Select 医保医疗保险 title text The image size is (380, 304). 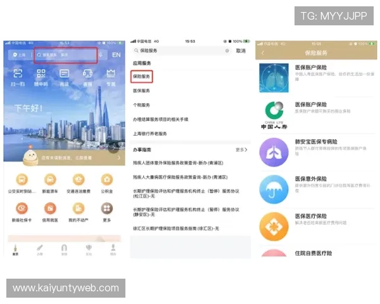[311, 216]
